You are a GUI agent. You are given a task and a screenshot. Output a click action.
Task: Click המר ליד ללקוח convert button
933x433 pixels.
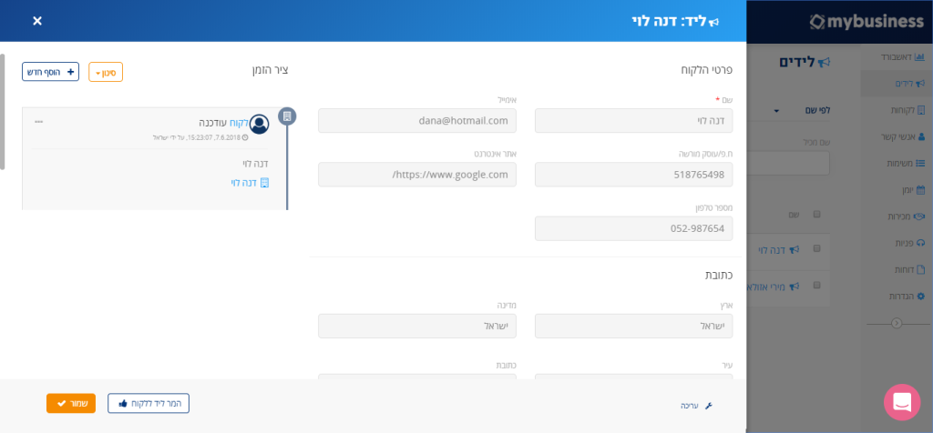point(149,403)
